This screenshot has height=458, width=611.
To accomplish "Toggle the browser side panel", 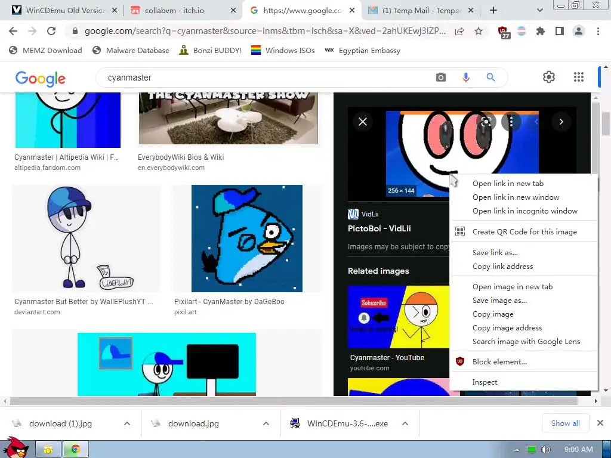I will (x=560, y=31).
